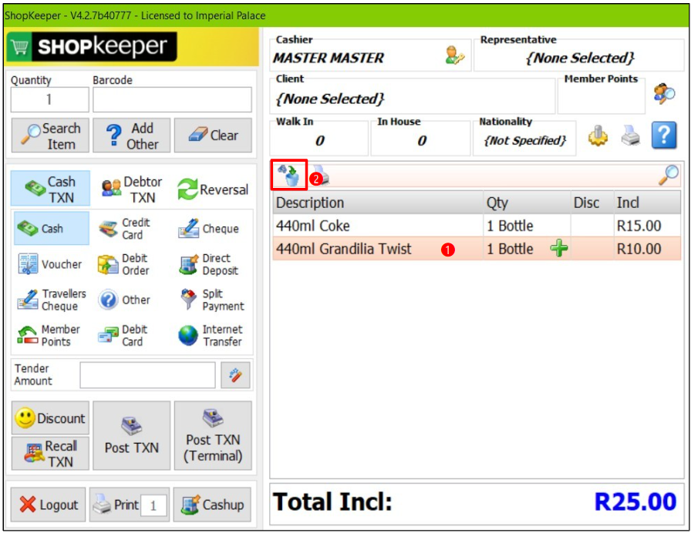The height and width of the screenshot is (533, 691).
Task: Choose Other payment method
Action: (x=124, y=300)
